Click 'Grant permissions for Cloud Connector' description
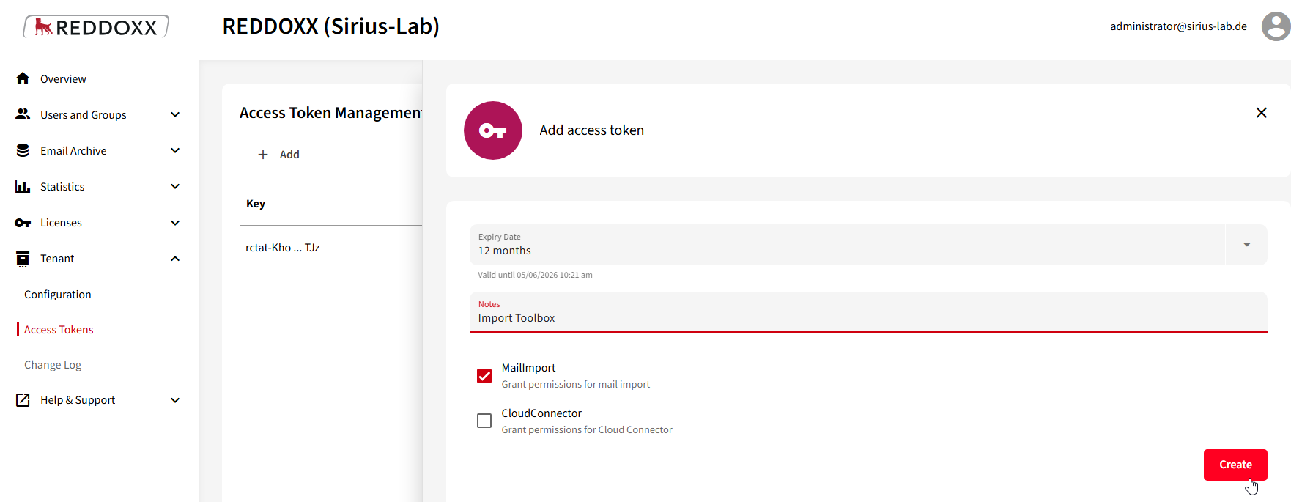 pyautogui.click(x=587, y=430)
